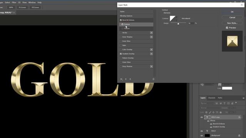The image size is (246, 138).
Task: Hide Gradient Overlay effect in Layers panel
Action: tap(211, 127)
